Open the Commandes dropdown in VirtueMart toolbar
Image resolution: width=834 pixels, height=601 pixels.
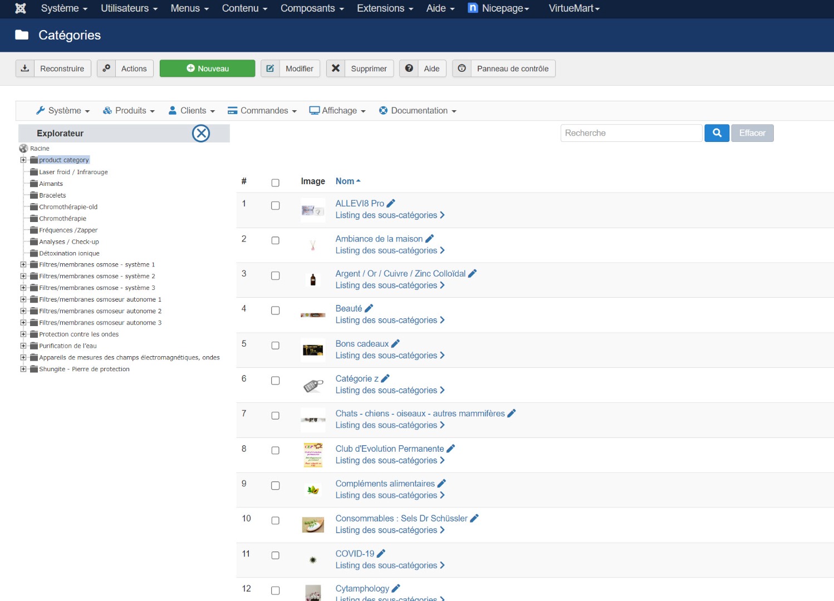click(262, 111)
